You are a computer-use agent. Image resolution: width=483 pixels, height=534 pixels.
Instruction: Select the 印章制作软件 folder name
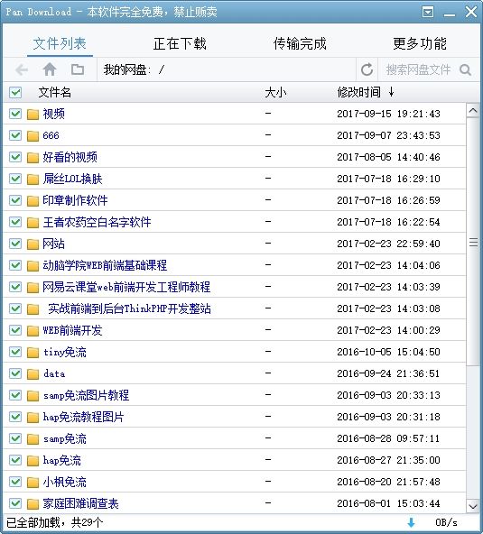[75, 200]
